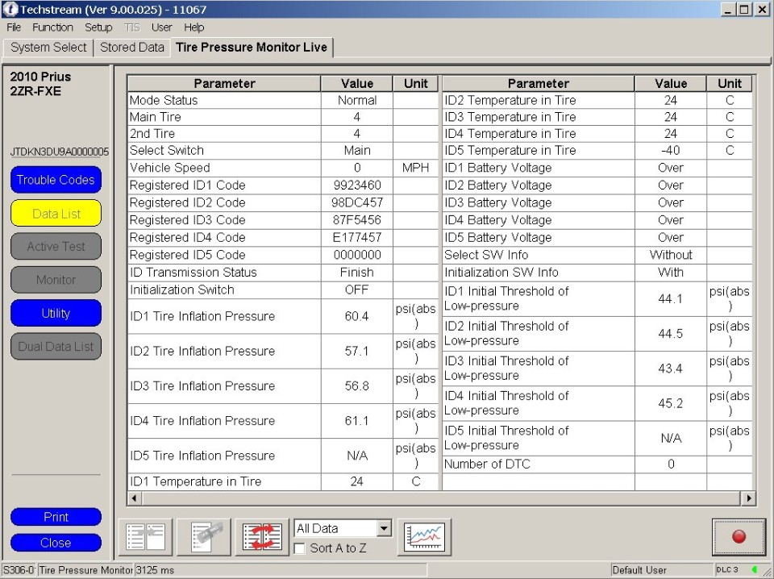Click the Techstream logo in the title bar
The width and height of the screenshot is (774, 579).
(10, 9)
